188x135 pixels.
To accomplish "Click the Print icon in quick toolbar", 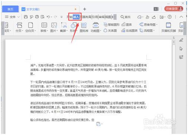I will (x=37, y=17).
